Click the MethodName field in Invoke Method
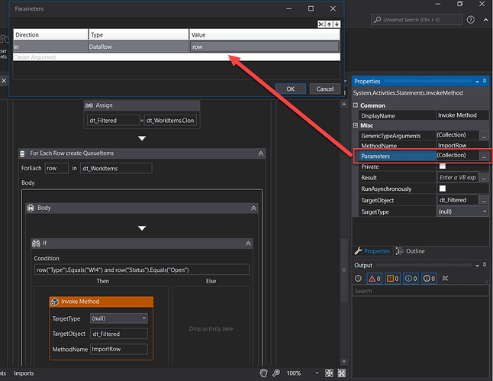The image size is (493, 381). tap(119, 349)
